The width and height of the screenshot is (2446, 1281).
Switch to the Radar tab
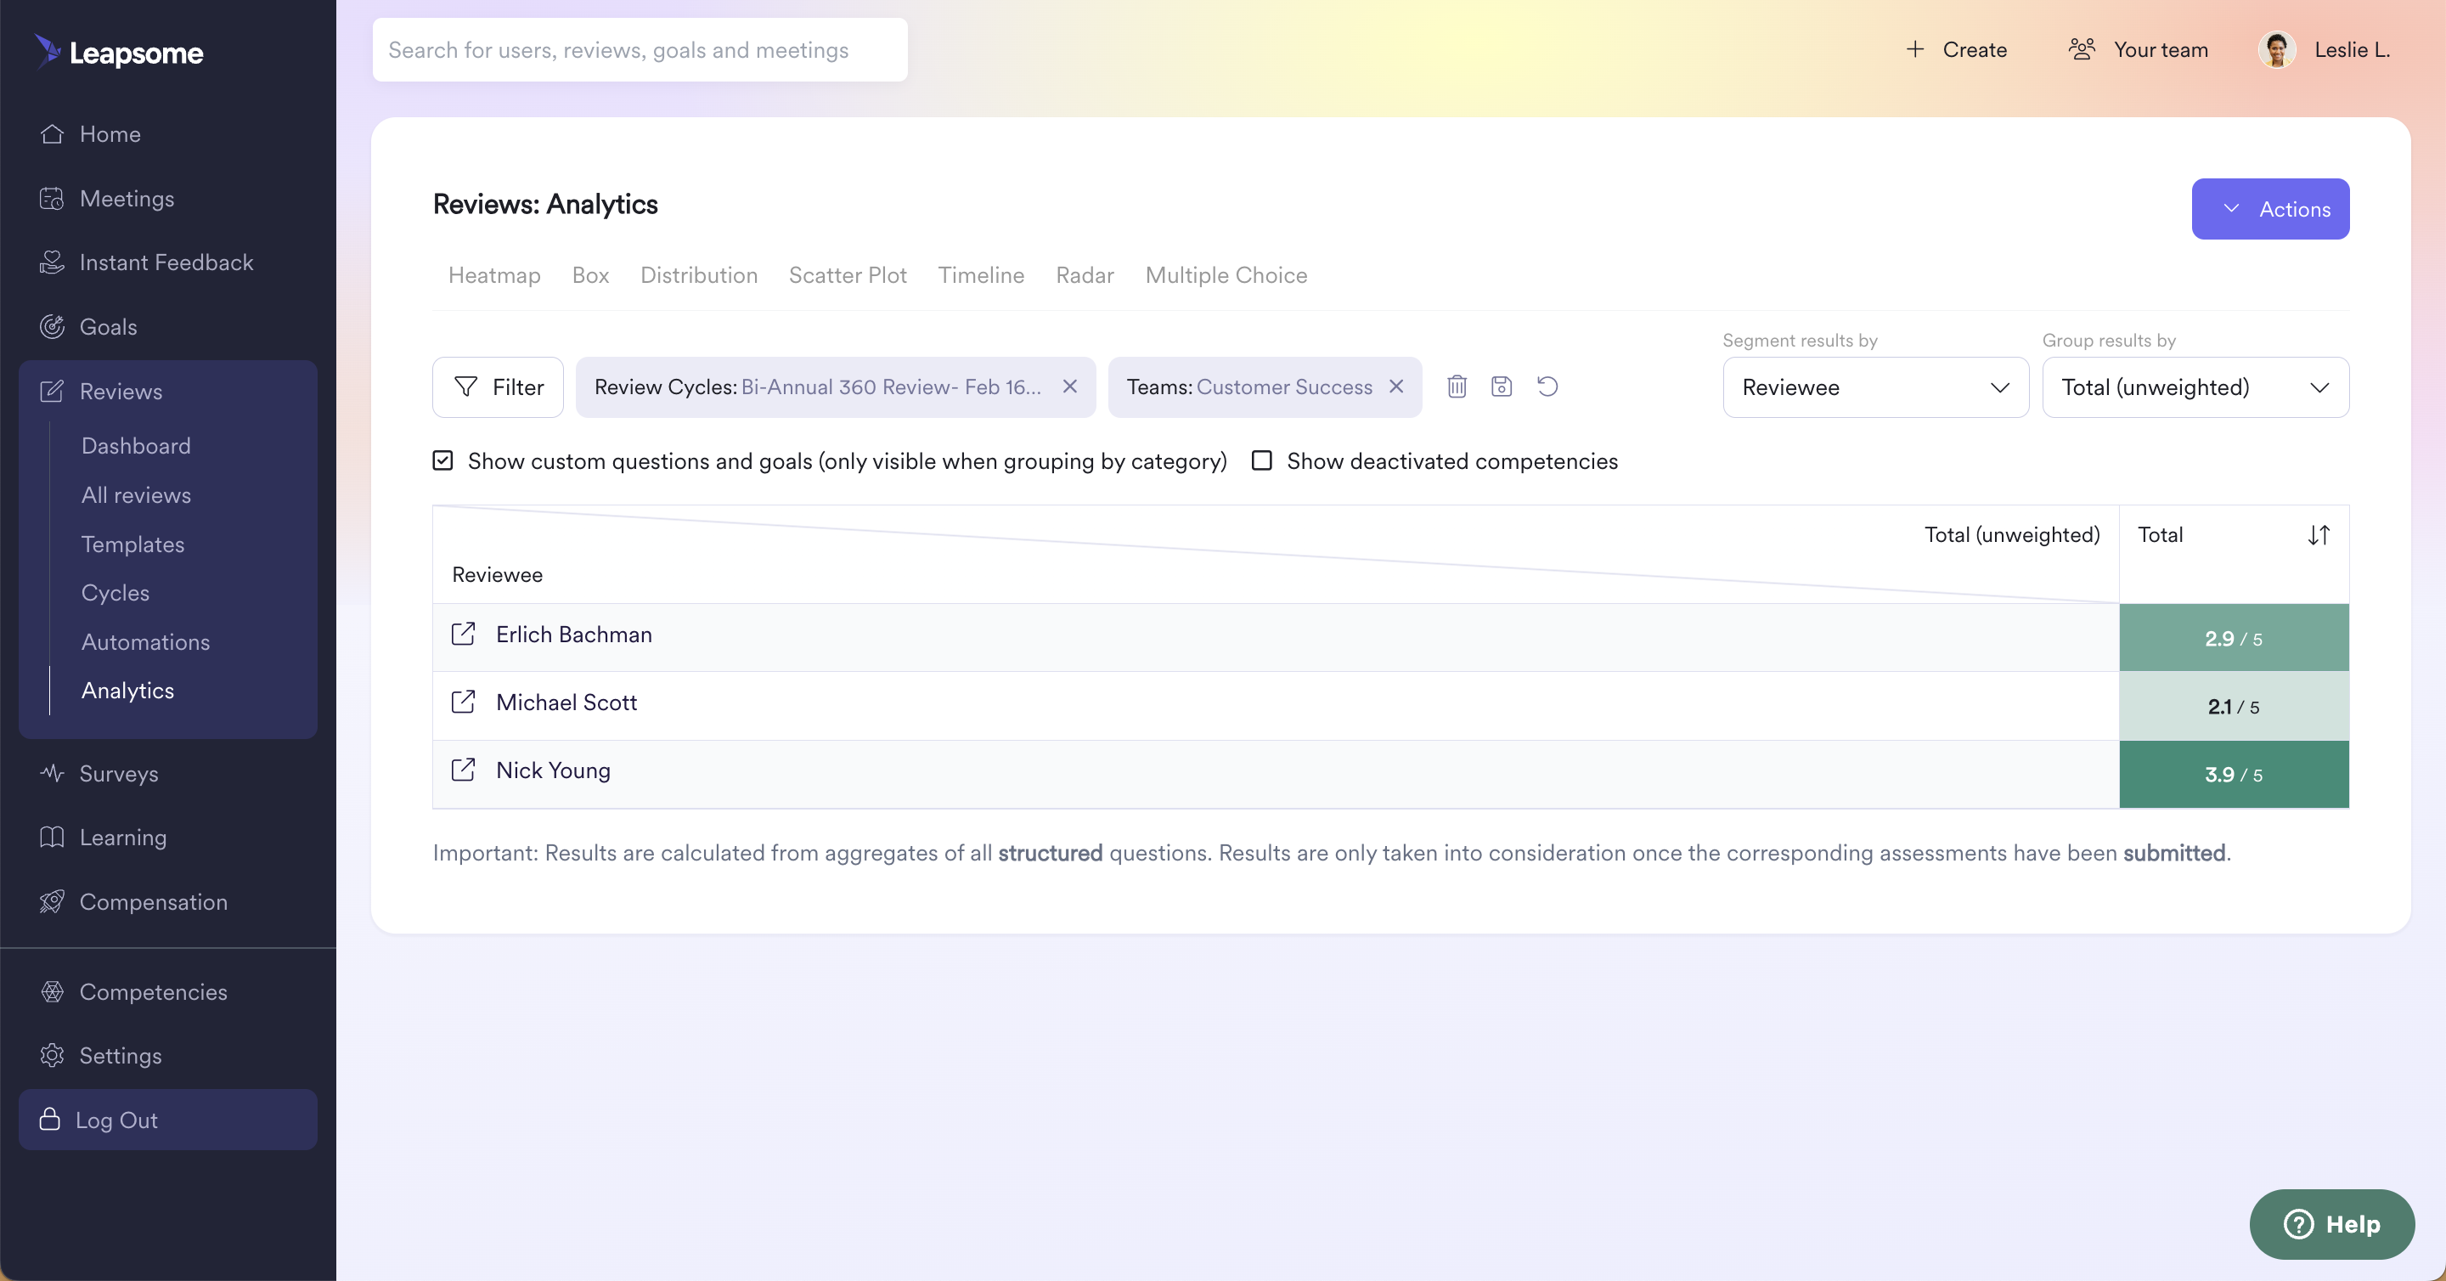click(1085, 275)
